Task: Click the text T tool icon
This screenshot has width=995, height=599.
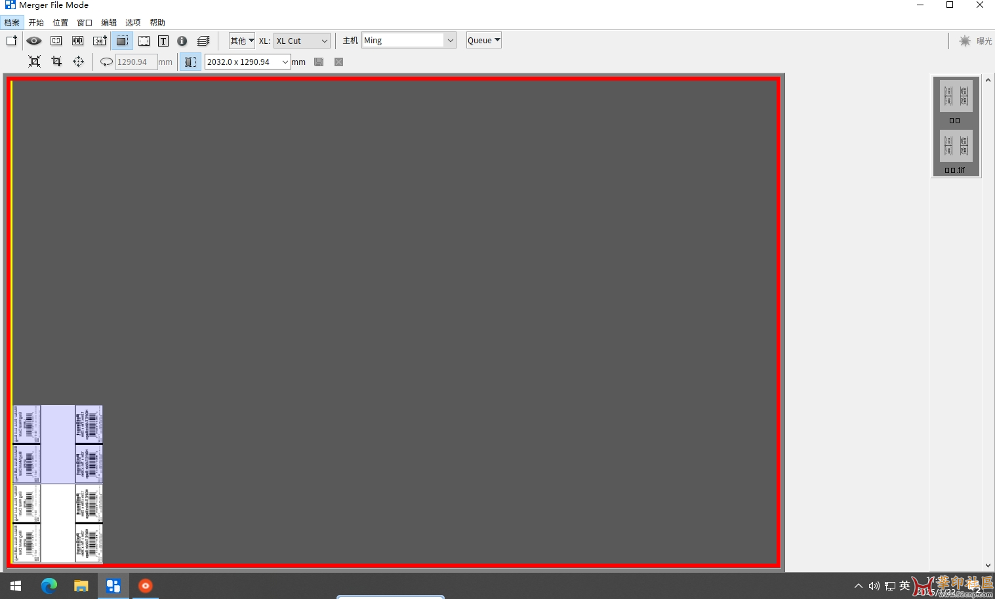Action: pos(163,41)
